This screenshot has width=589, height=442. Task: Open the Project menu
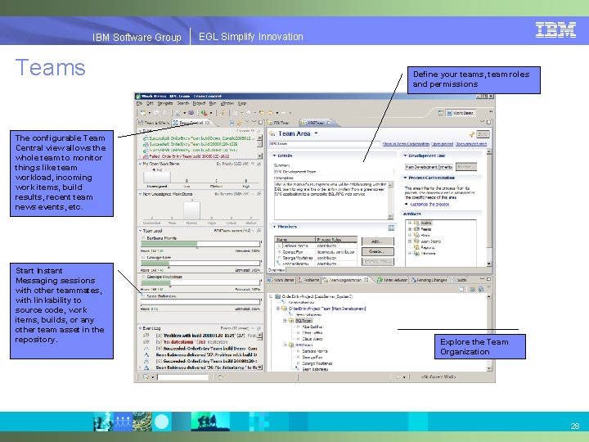(x=199, y=103)
